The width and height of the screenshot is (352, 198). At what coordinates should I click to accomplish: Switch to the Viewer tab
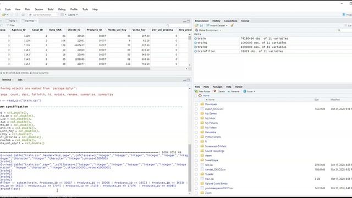coord(239,87)
